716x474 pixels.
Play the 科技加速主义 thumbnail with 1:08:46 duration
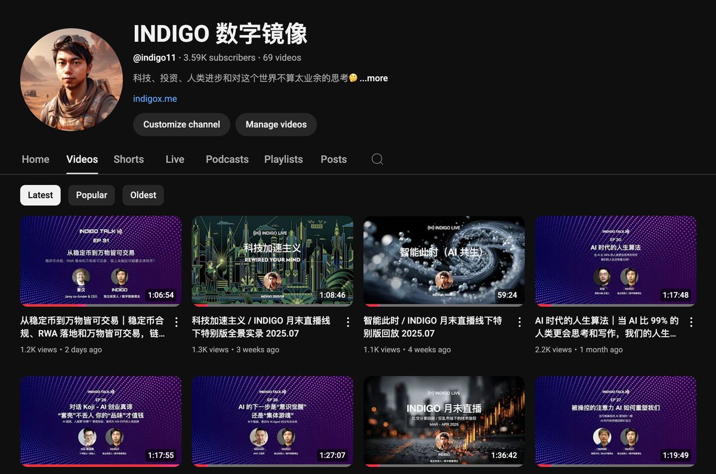click(273, 261)
